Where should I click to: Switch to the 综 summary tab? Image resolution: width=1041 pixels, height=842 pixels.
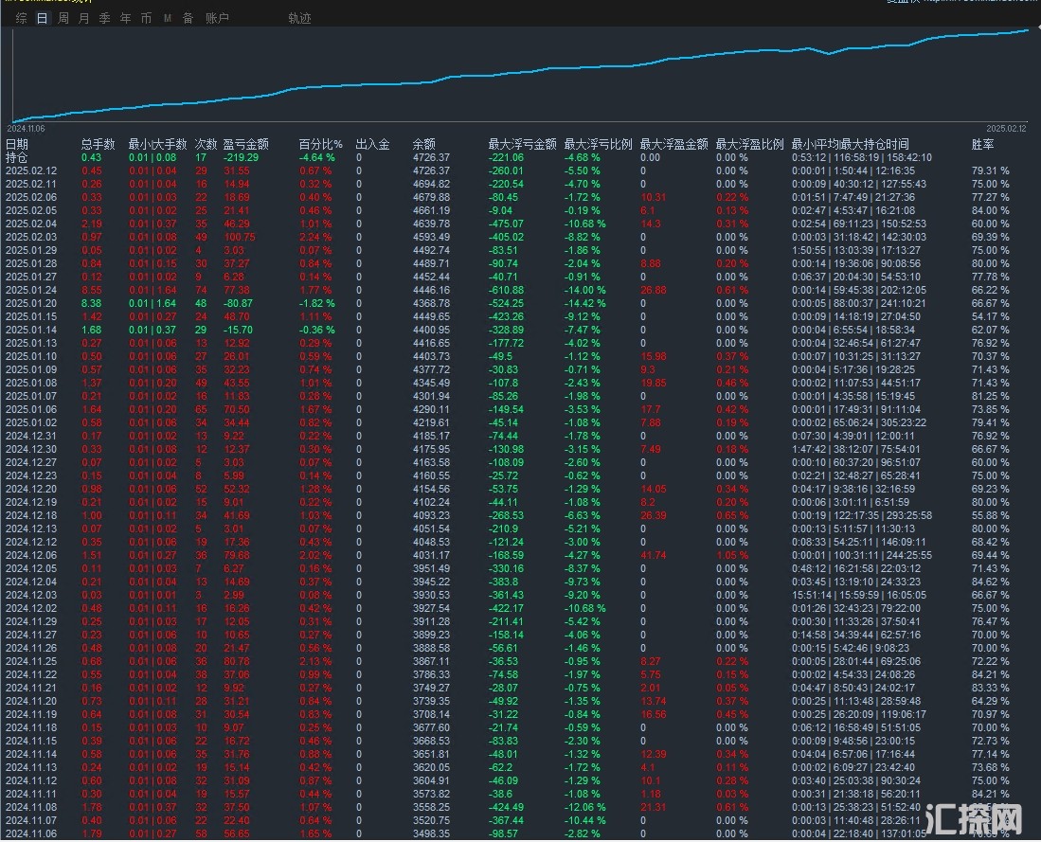click(x=21, y=18)
